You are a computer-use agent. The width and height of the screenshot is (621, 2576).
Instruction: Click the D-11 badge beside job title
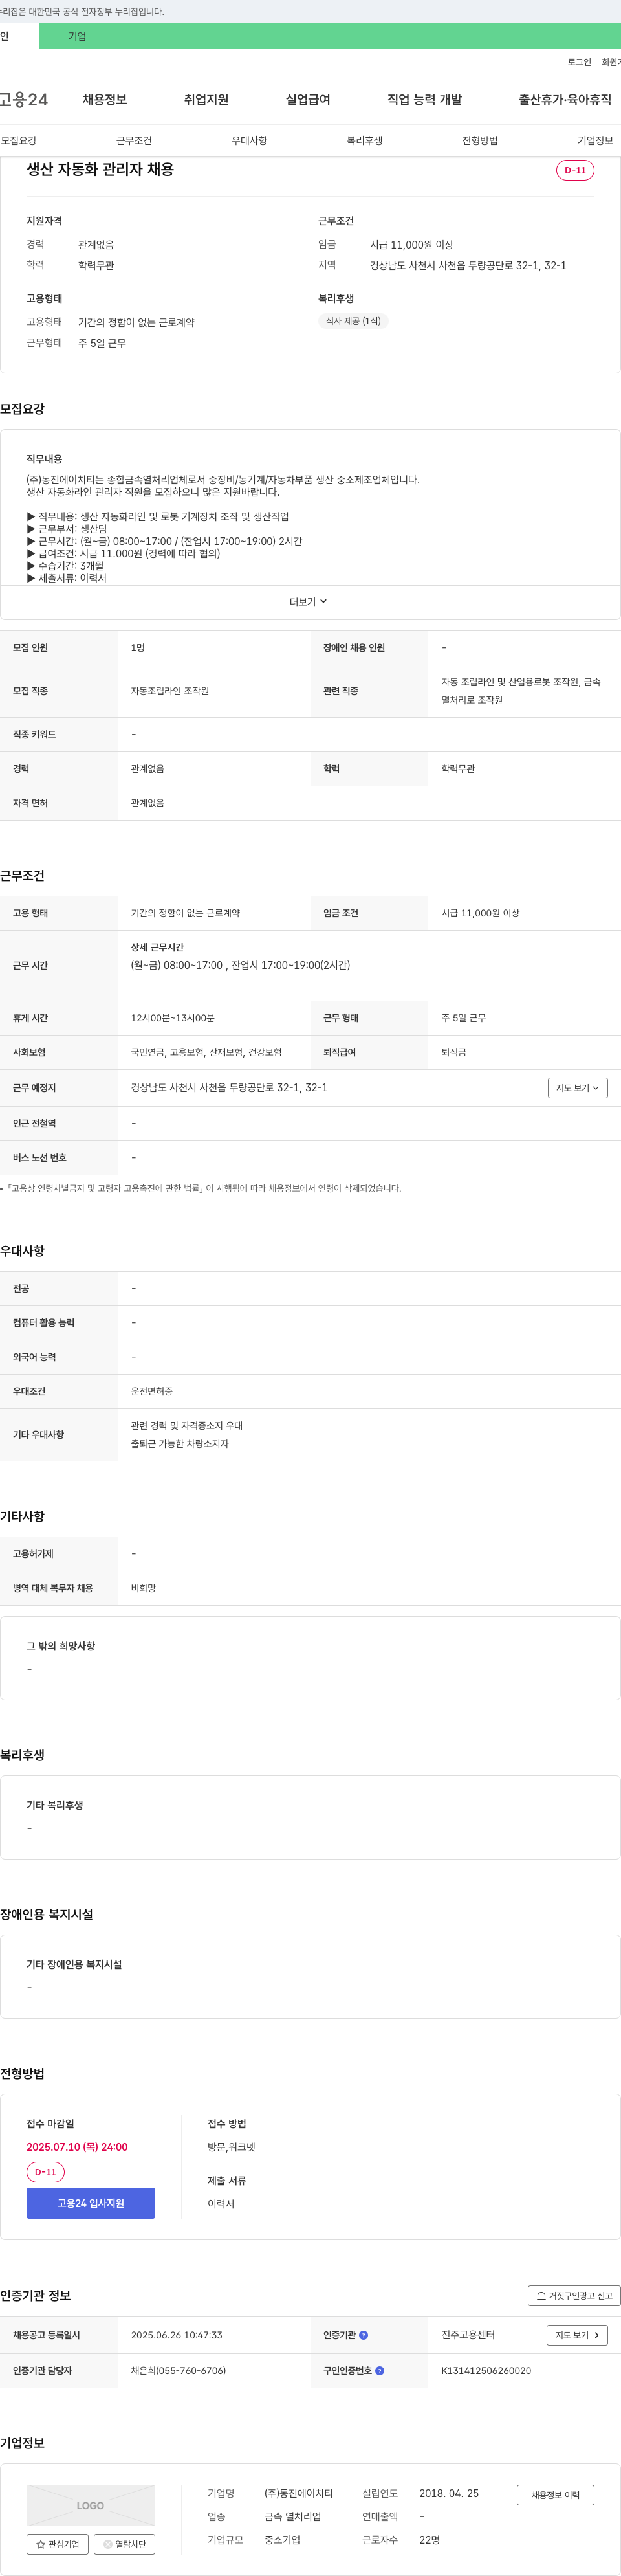pyautogui.click(x=575, y=170)
